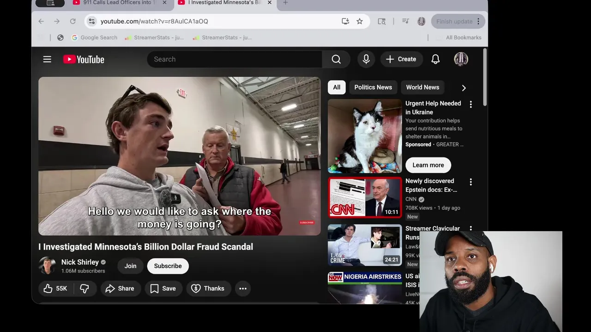Open more actions ellipsis under video
Viewport: 591px width, 332px height.
(243, 288)
